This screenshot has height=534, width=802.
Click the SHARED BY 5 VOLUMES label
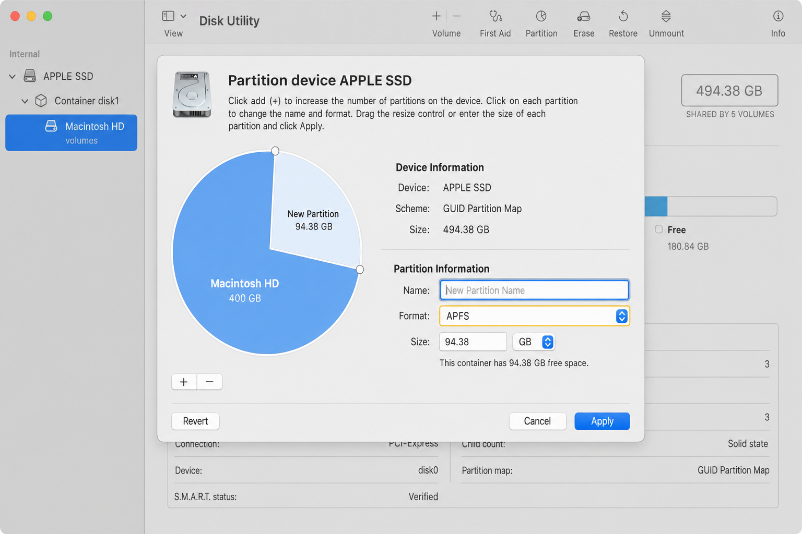(x=730, y=114)
